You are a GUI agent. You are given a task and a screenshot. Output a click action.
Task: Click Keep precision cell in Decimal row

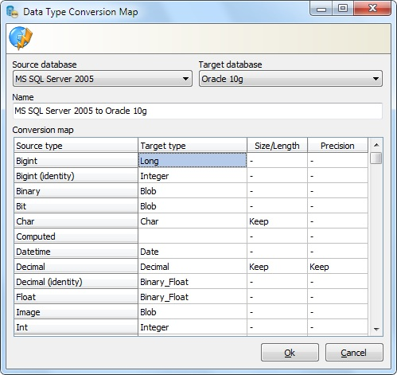click(337, 266)
